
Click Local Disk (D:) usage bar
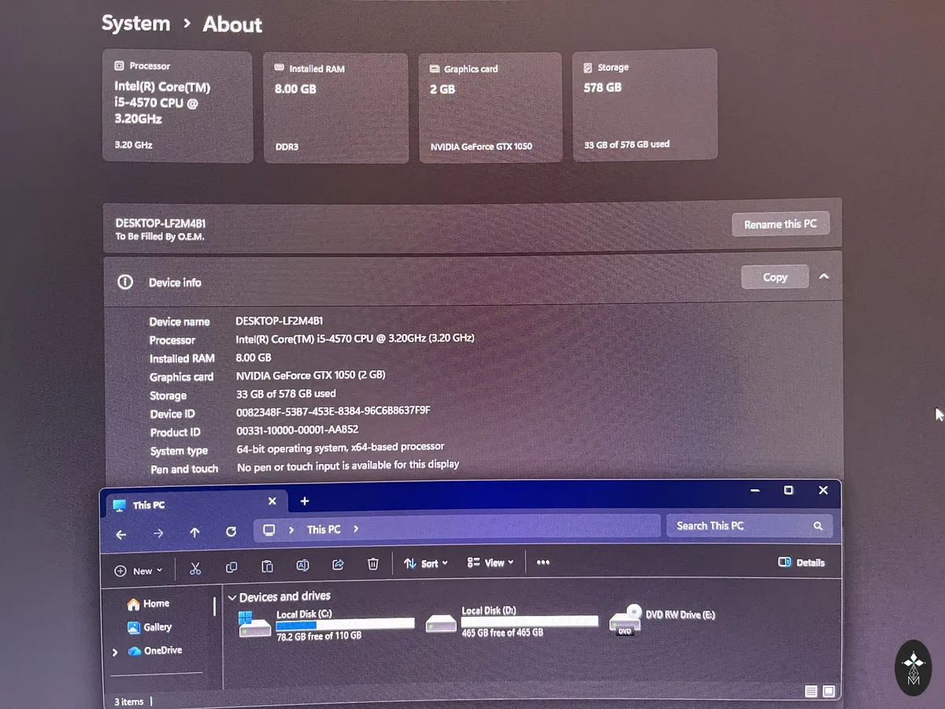(x=529, y=621)
